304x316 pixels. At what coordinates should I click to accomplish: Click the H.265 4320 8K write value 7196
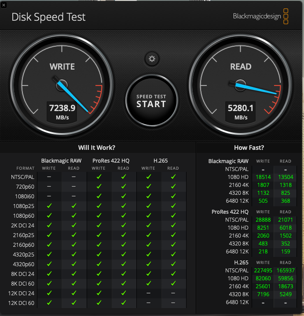click(263, 294)
